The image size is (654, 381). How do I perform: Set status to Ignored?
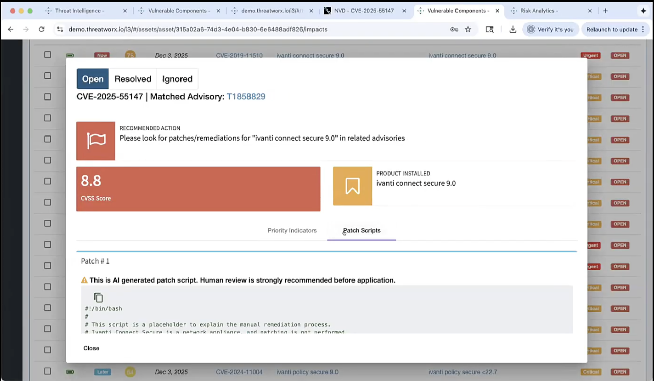coord(177,79)
